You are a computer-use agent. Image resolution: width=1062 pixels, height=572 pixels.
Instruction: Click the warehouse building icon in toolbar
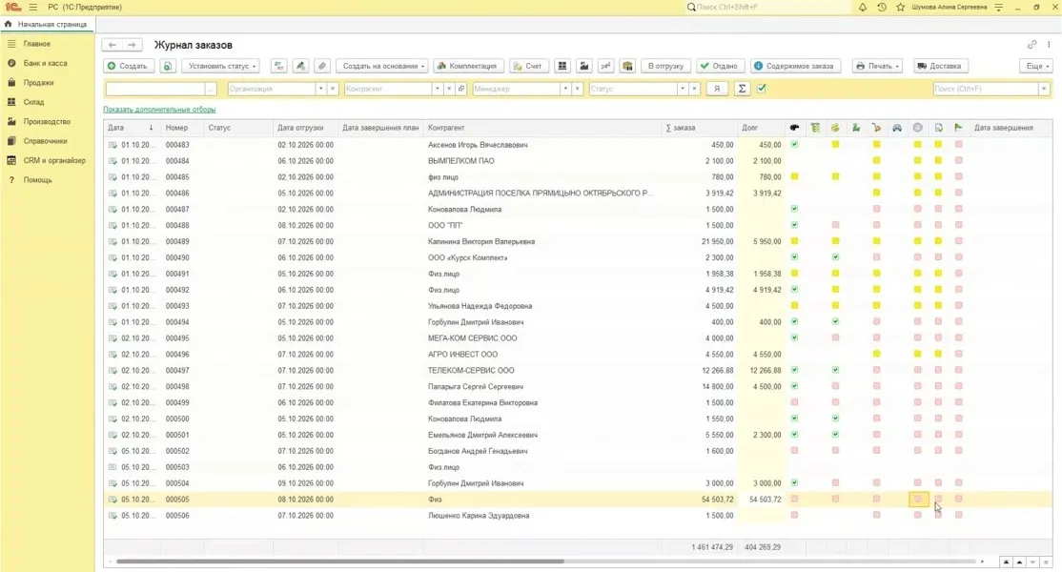click(x=628, y=66)
